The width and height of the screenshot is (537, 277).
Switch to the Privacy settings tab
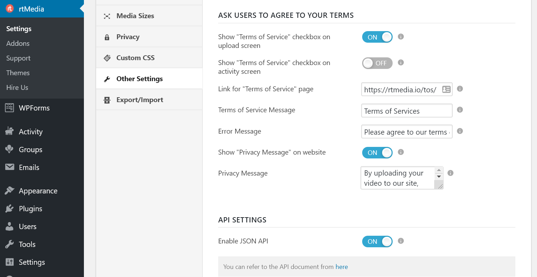pyautogui.click(x=128, y=37)
